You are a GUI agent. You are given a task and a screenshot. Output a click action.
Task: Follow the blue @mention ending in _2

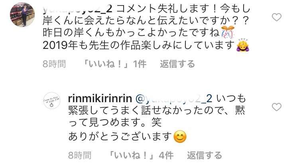pyautogui.click(x=174, y=99)
